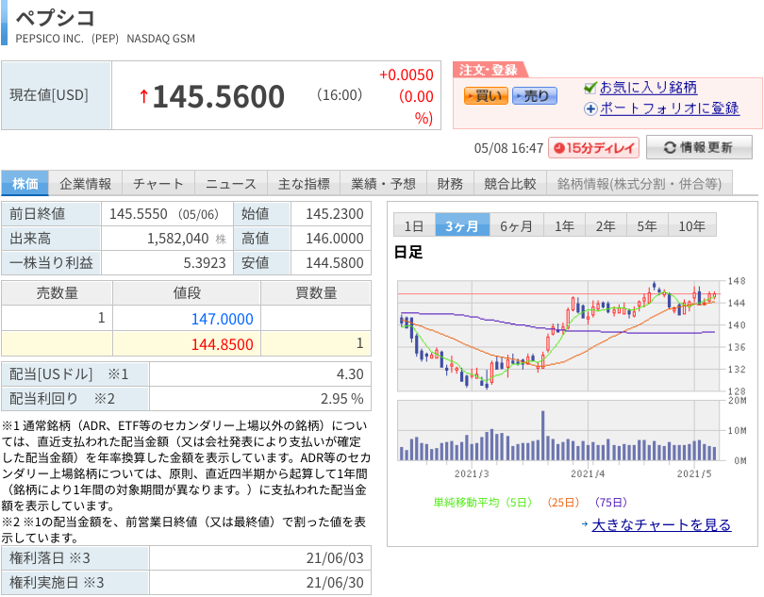The image size is (764, 597).
Task: Switch to the 企業情報 tab
Action: 85,183
